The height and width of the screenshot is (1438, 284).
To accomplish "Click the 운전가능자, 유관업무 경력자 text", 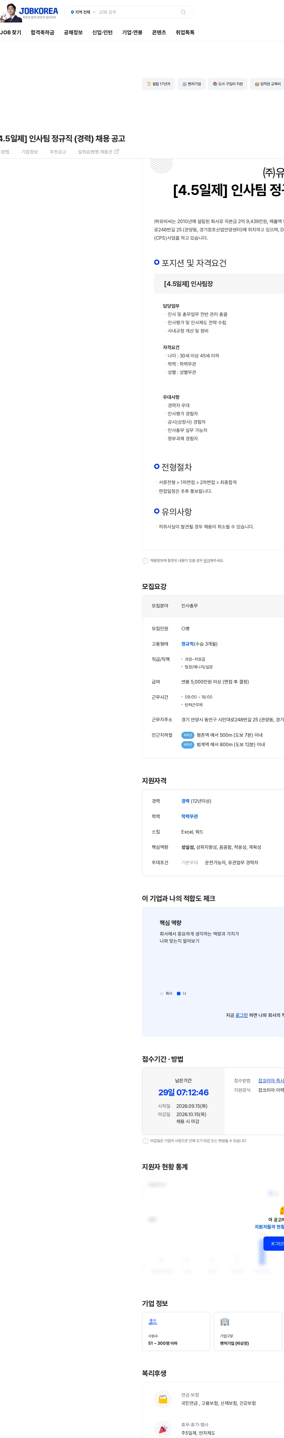I will [x=231, y=863].
